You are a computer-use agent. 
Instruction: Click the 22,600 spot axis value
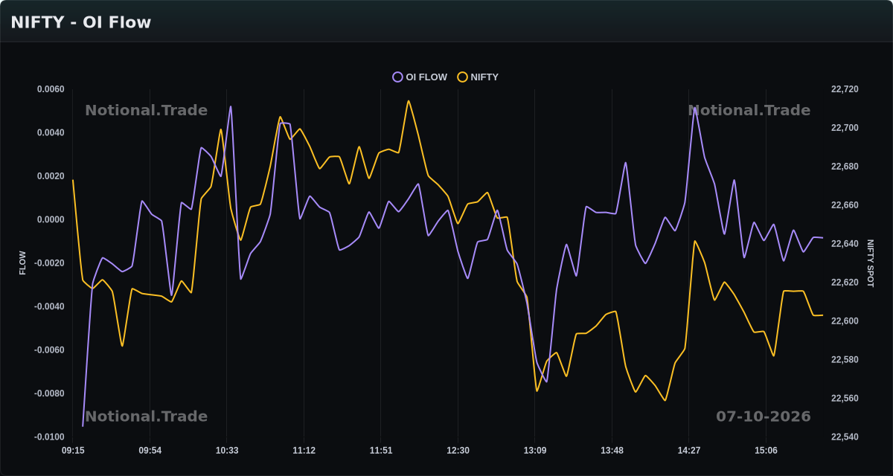pyautogui.click(x=845, y=321)
